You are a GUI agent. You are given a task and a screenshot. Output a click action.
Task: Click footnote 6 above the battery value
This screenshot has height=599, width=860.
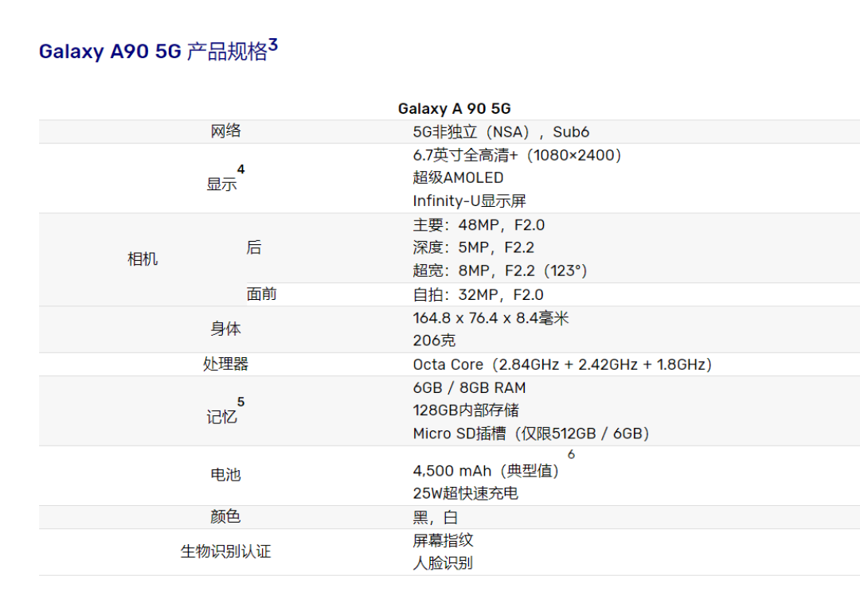coord(572,455)
